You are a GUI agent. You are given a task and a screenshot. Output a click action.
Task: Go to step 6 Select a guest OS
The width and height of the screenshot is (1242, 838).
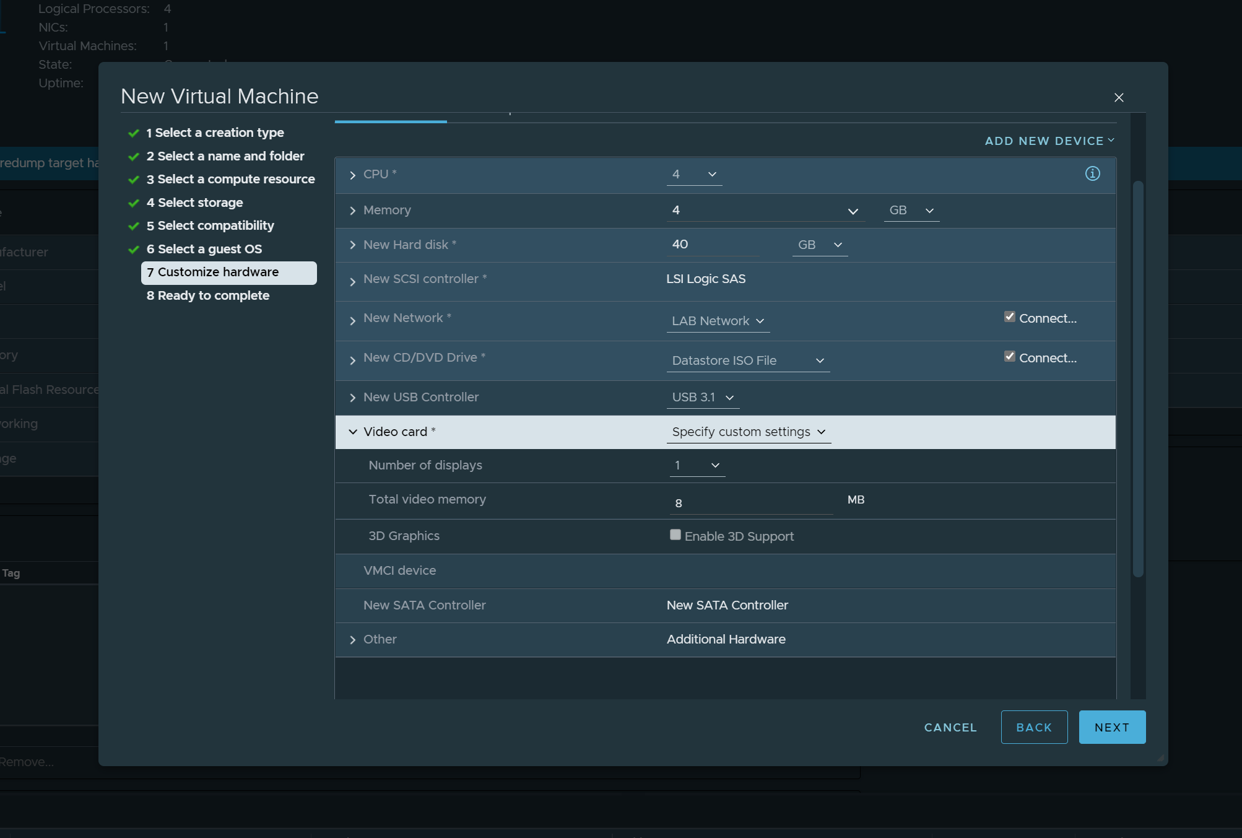coord(204,249)
